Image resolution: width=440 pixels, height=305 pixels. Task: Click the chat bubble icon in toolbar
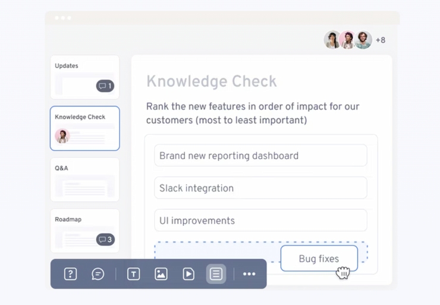98,274
